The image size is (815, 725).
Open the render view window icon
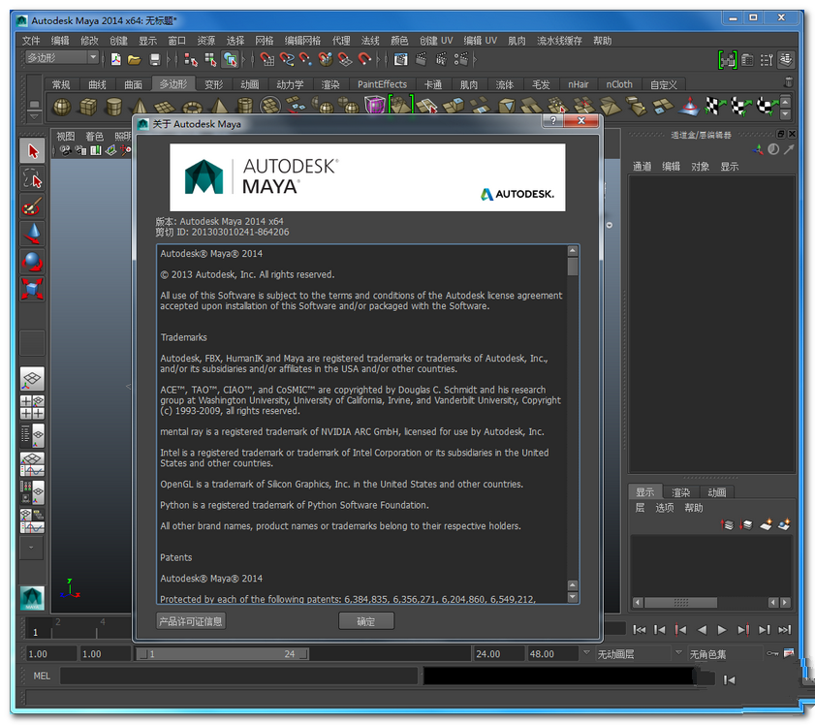[401, 60]
